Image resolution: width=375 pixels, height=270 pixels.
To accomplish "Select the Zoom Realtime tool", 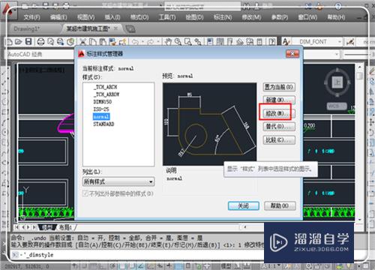I will 178,41.
